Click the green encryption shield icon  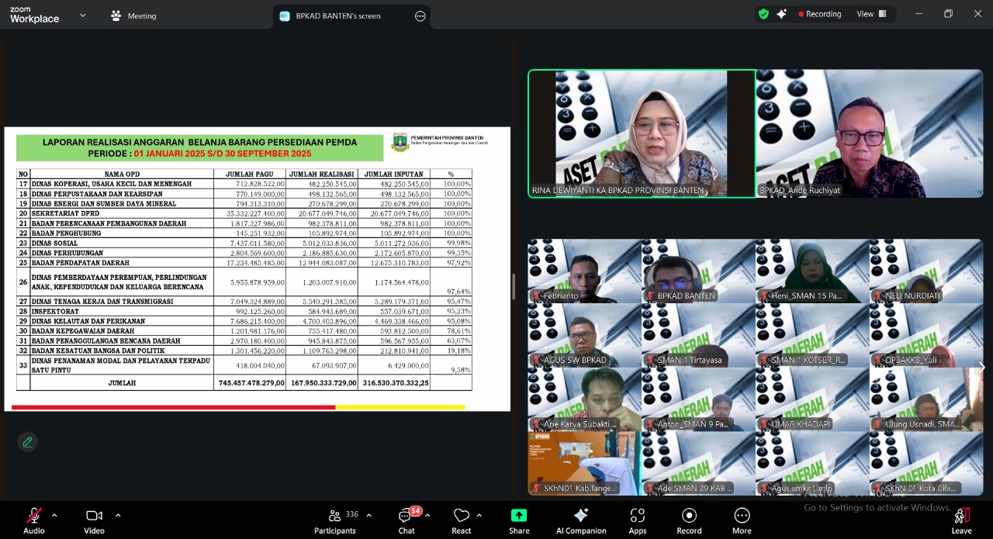763,14
